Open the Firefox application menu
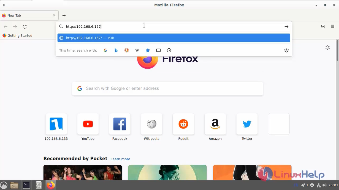This screenshot has height=190, width=339. coord(333,27)
